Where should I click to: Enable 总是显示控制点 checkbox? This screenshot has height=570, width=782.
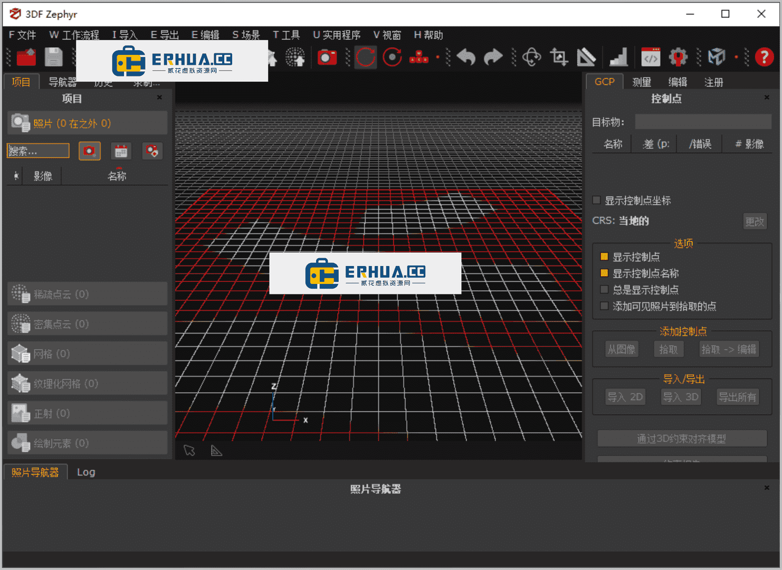click(604, 289)
